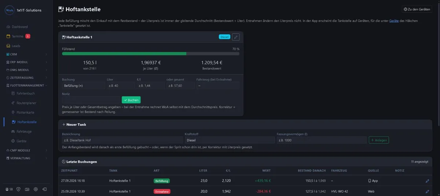This screenshot has height=196, width=440.
Task: Click the plus icon beside Neuer Tank
Action: point(64,124)
